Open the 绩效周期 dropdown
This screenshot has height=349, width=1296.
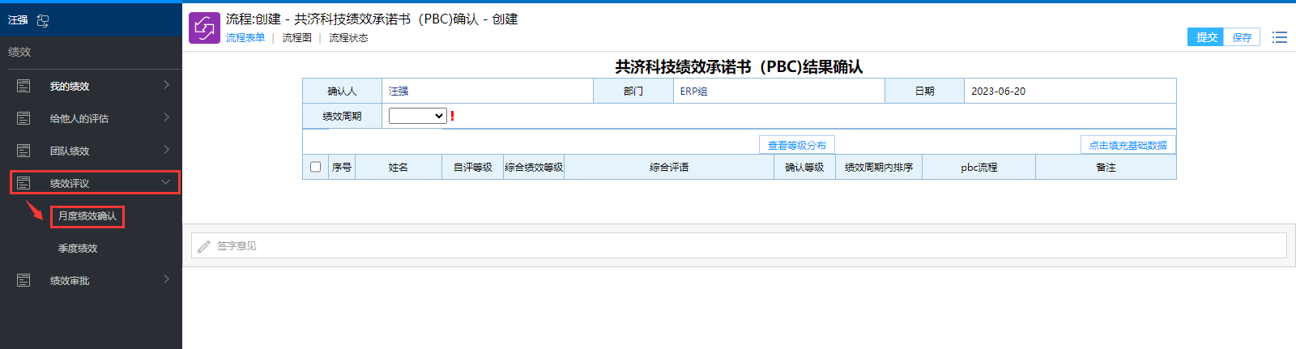[x=417, y=116]
